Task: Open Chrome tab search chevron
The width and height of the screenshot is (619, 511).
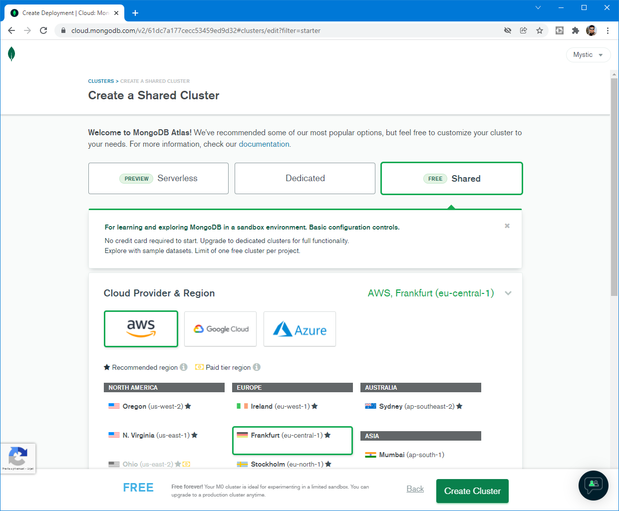Action: pos(538,7)
